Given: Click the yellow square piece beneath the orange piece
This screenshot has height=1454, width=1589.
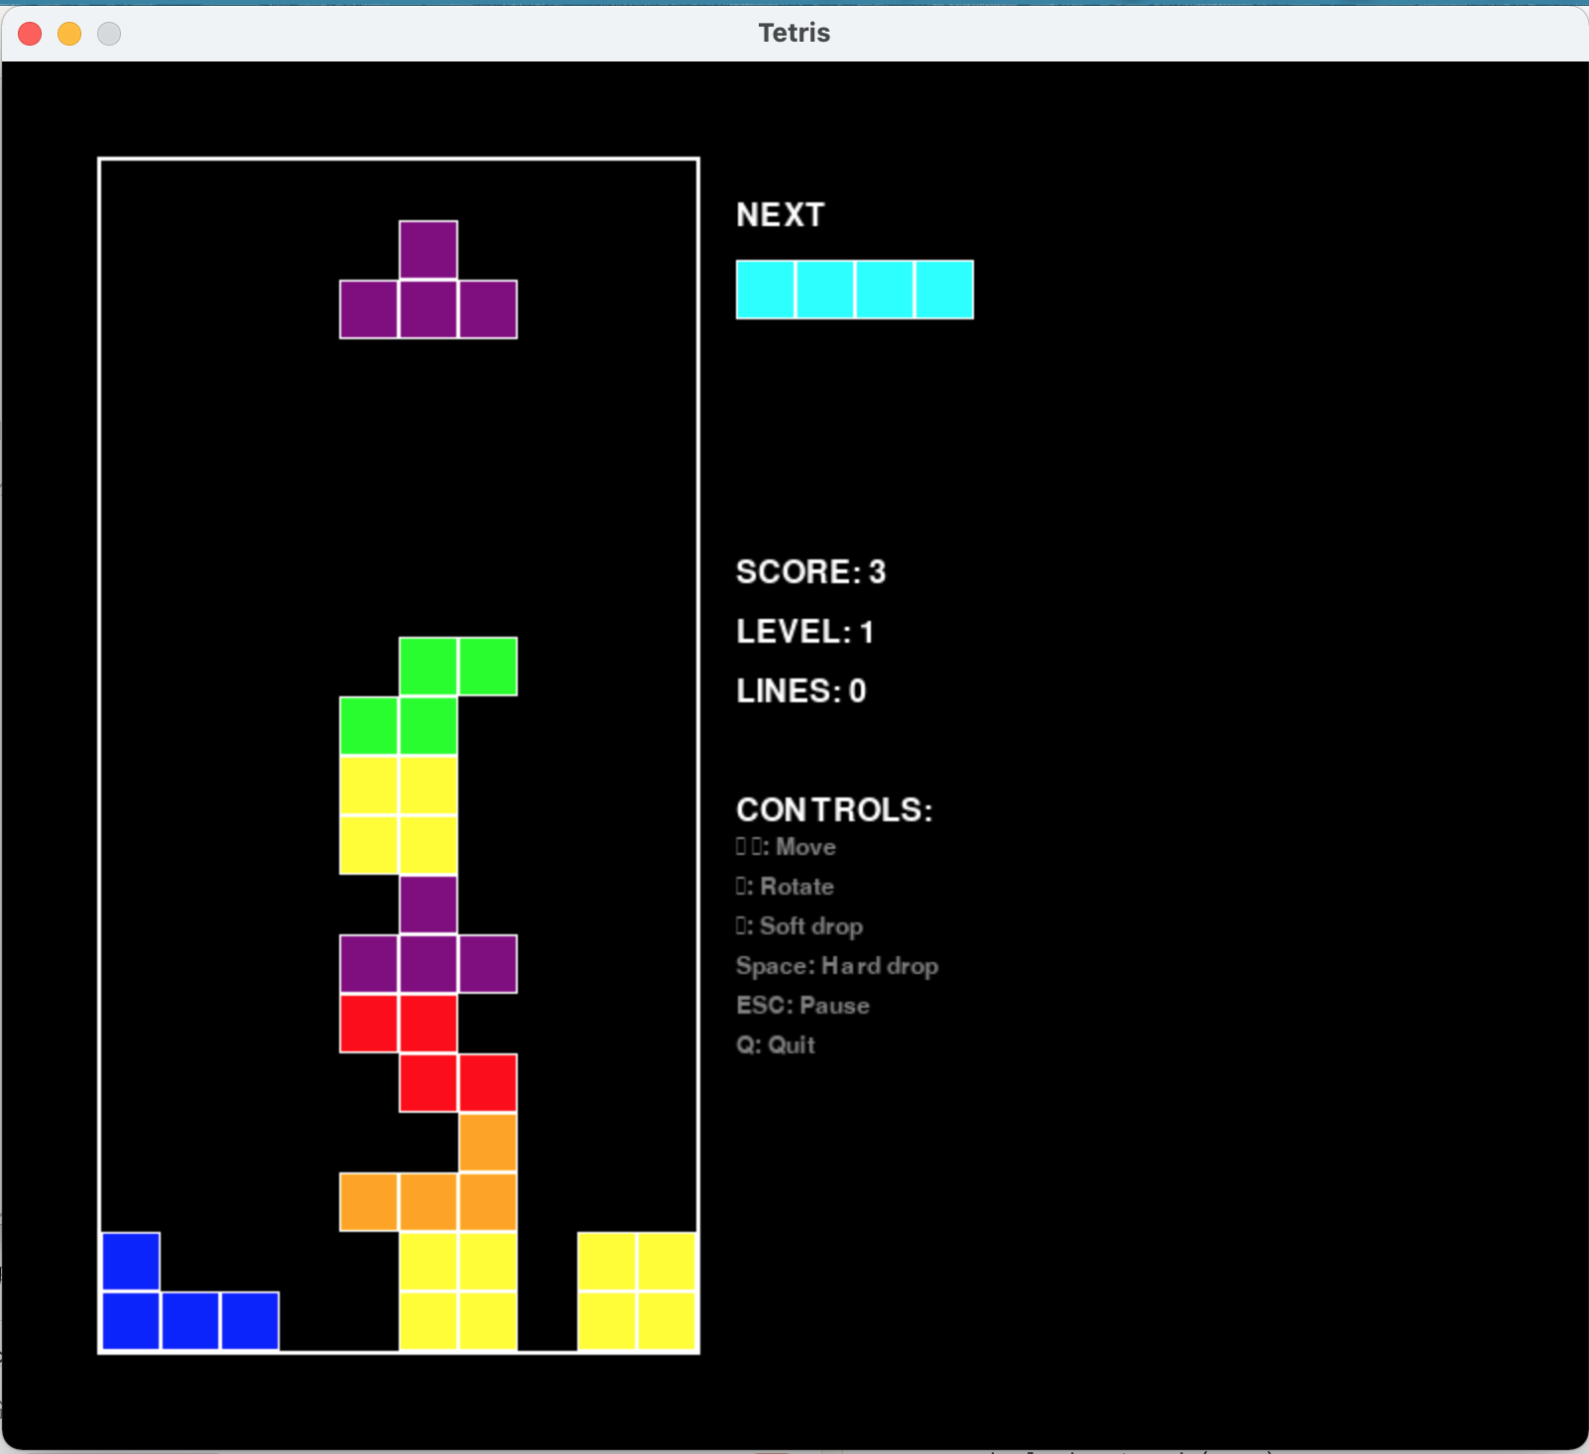Looking at the screenshot, I should [x=458, y=1291].
